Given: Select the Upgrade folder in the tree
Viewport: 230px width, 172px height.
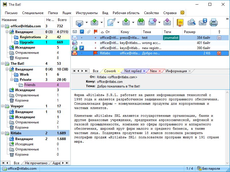Looking at the screenshot, I should pyautogui.click(x=26, y=42).
